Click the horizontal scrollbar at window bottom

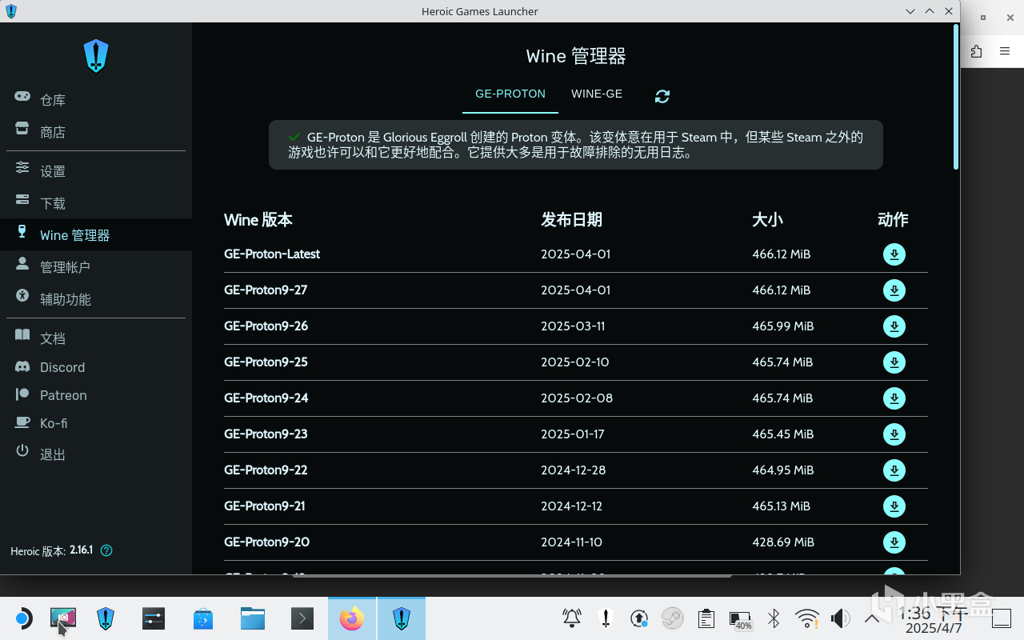(x=512, y=574)
